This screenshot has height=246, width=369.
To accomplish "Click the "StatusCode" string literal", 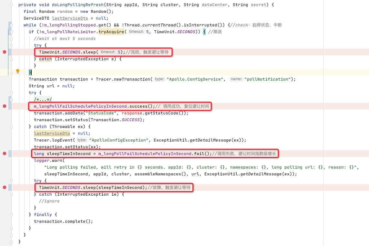I will click(101, 113).
